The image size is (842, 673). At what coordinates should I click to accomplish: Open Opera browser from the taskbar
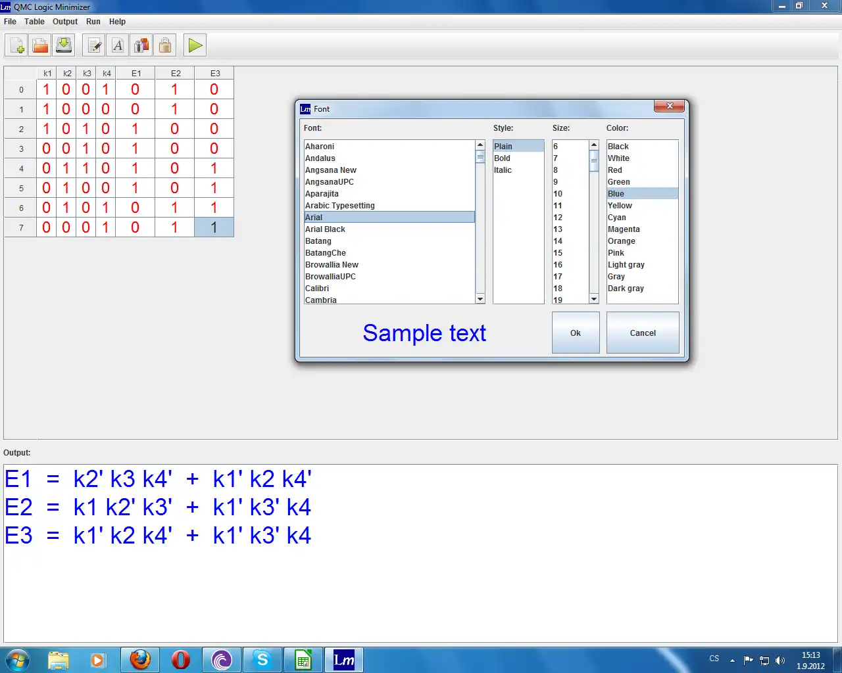coord(181,660)
